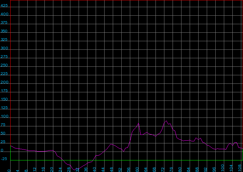Select the rotated 40 time label
The width and height of the screenshot is (243, 172).
coord(94,169)
